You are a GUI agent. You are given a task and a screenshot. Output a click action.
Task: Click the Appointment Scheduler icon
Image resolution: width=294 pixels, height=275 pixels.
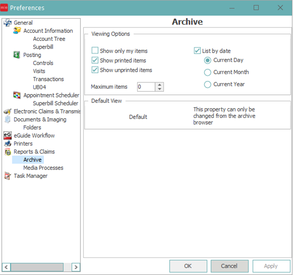tap(17, 95)
